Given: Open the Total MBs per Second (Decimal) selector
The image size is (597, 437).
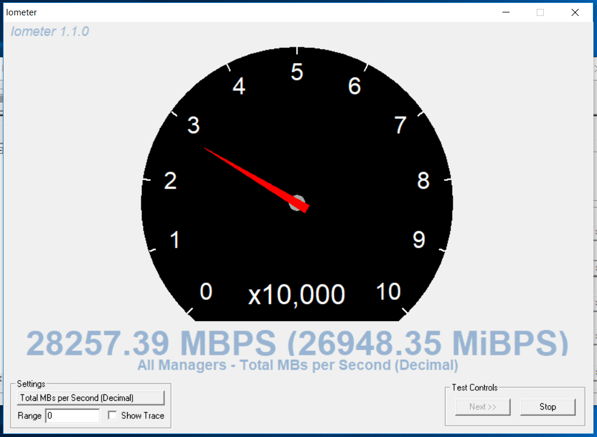Looking at the screenshot, I should click(90, 398).
